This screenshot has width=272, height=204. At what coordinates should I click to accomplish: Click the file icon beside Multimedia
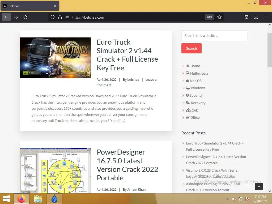click(188, 73)
